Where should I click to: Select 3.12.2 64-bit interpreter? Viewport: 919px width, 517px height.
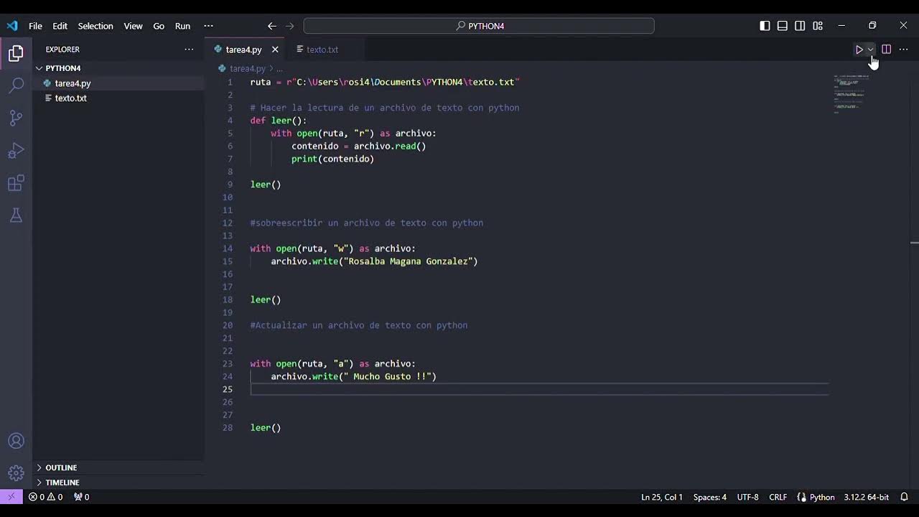[x=866, y=497]
